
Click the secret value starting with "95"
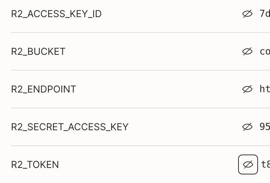click(265, 127)
